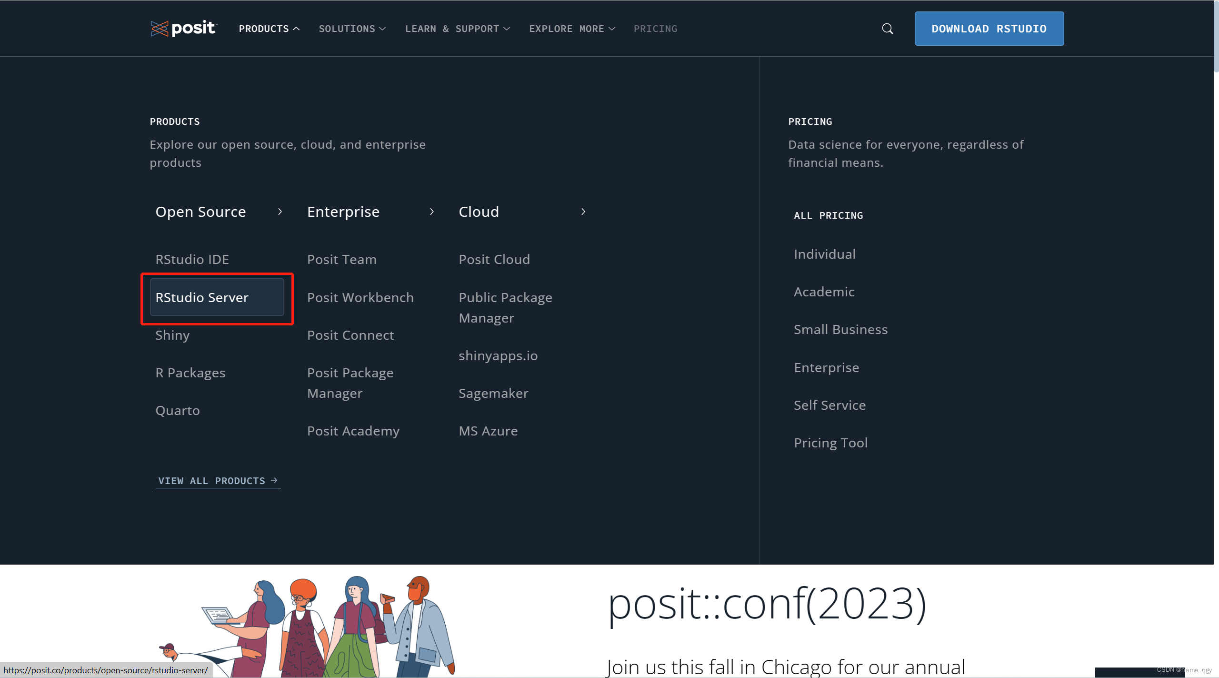Open the Open Source category heading
Viewport: 1219px width, 678px height.
click(x=200, y=212)
